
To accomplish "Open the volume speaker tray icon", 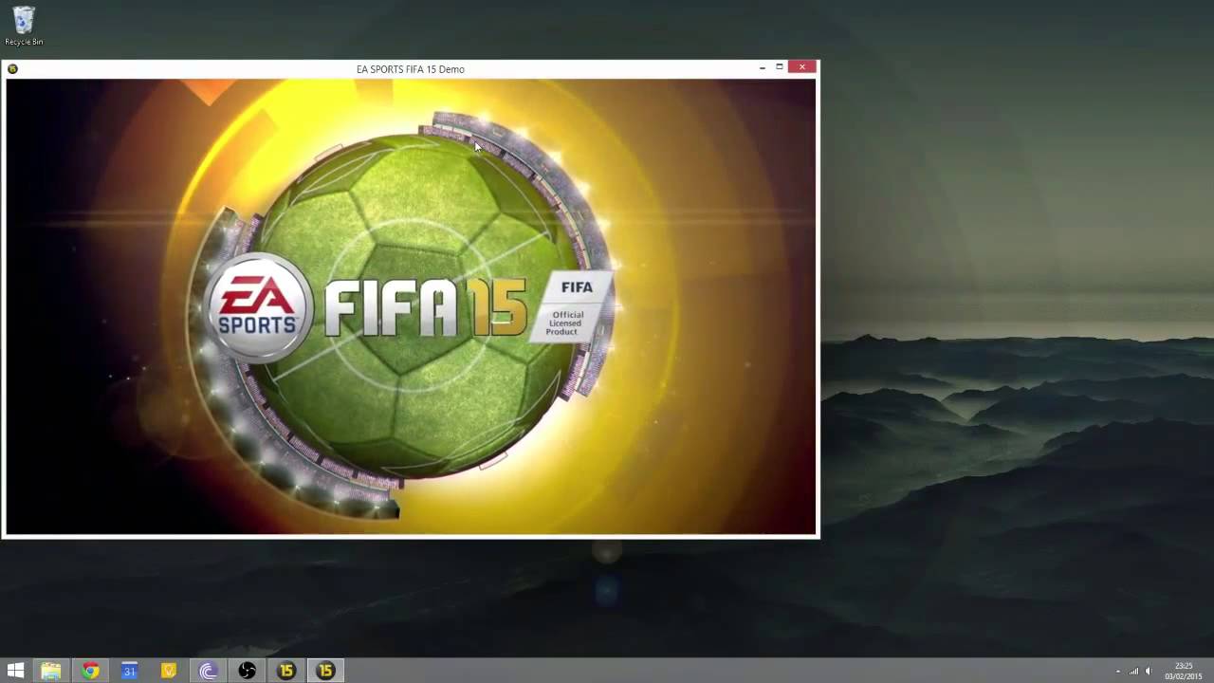I will [1148, 672].
